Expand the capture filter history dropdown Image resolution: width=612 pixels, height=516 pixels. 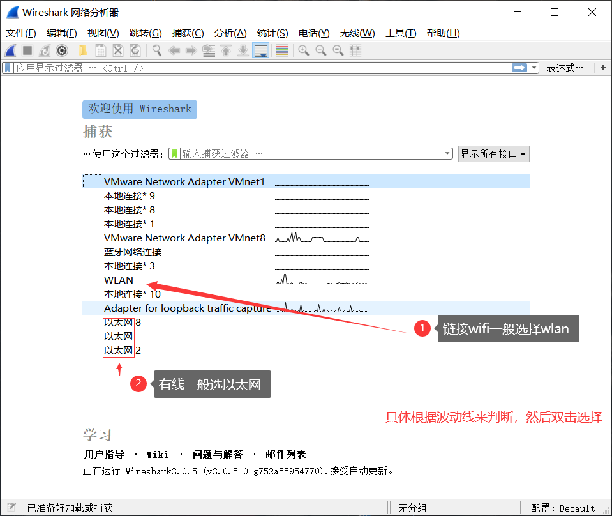[448, 154]
